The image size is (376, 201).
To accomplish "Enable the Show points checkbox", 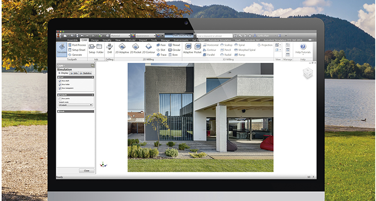I will click(x=60, y=98).
